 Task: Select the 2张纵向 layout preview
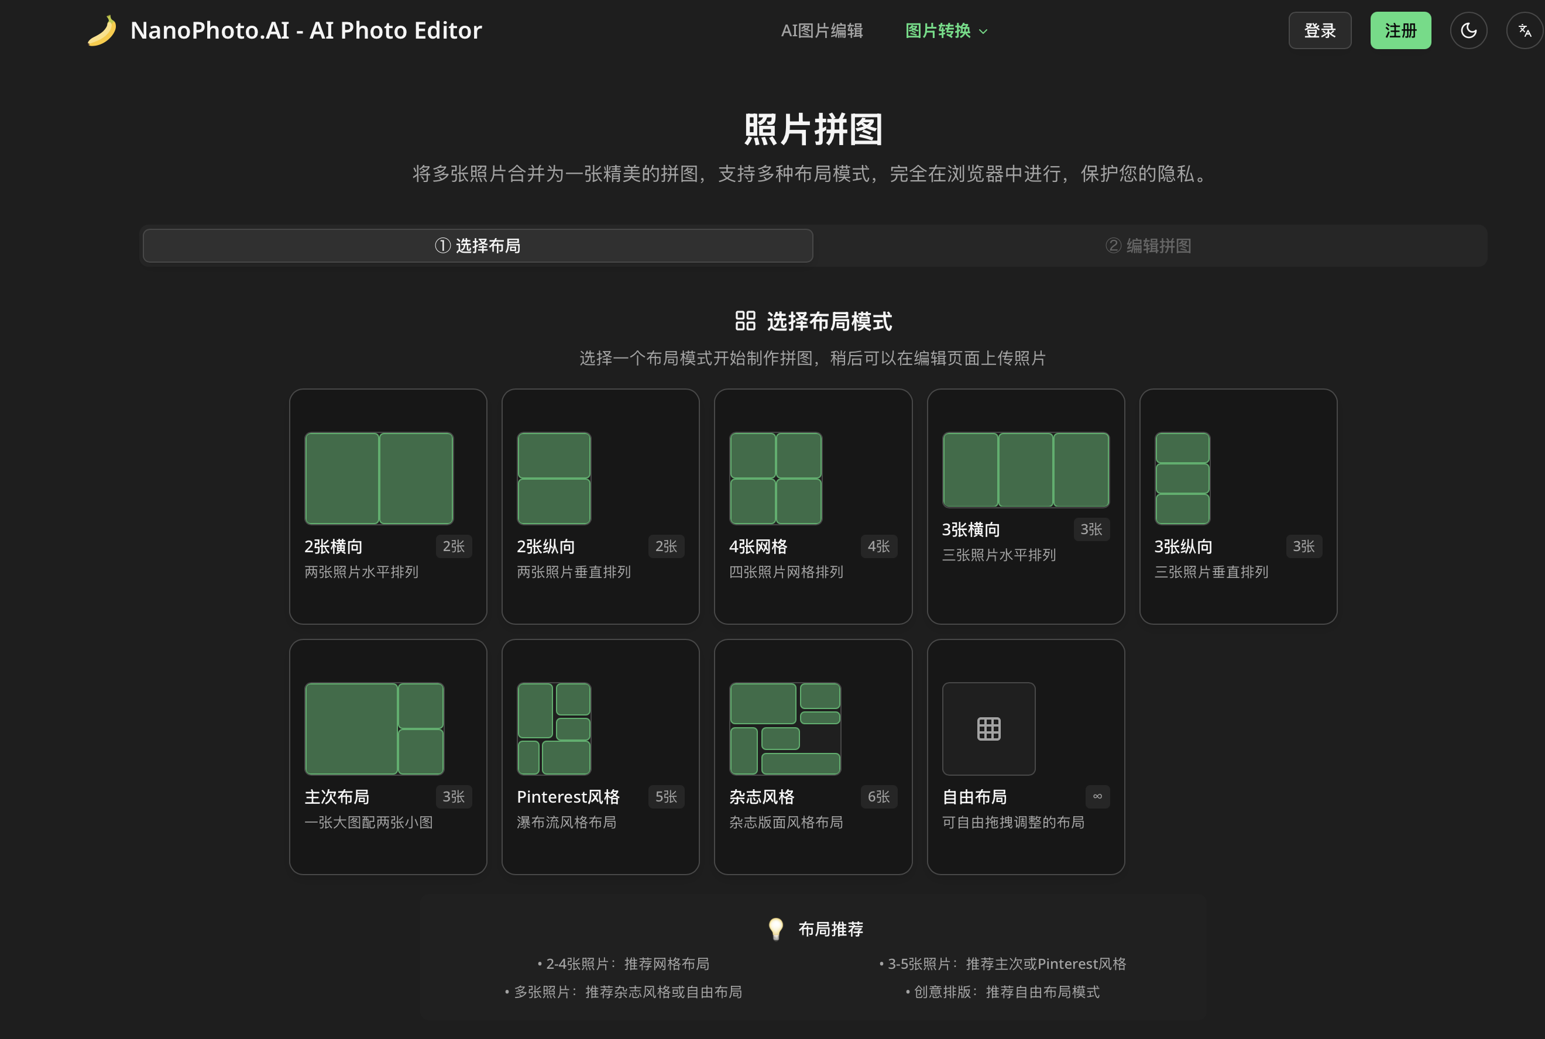tap(554, 479)
